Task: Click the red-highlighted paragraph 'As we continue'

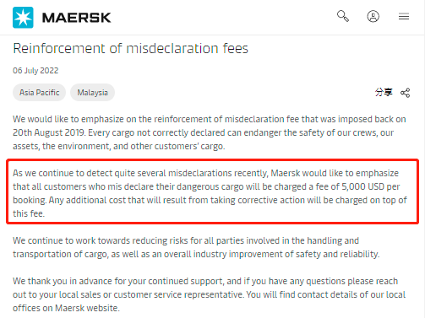Action: 210,193
